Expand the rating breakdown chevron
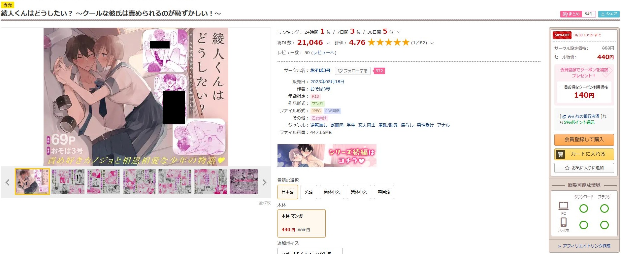This screenshot has height=254, width=621. pyautogui.click(x=432, y=43)
